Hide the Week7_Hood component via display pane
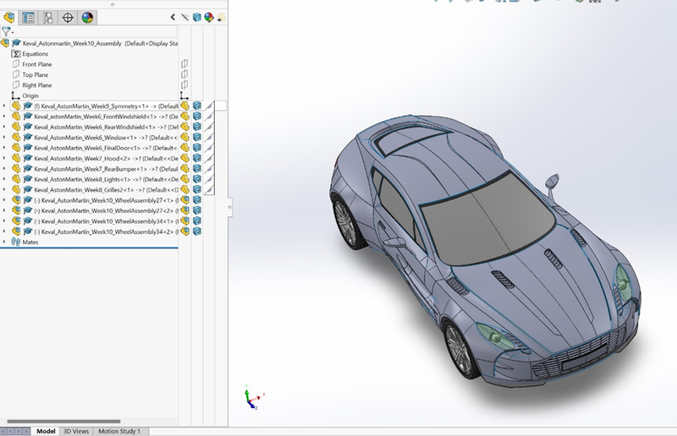Screen dimensions: 677x436 [x=184, y=158]
